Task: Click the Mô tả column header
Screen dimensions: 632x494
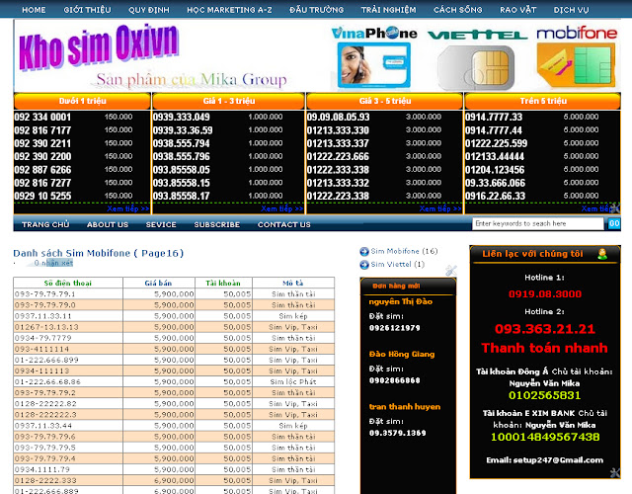Action: point(293,284)
